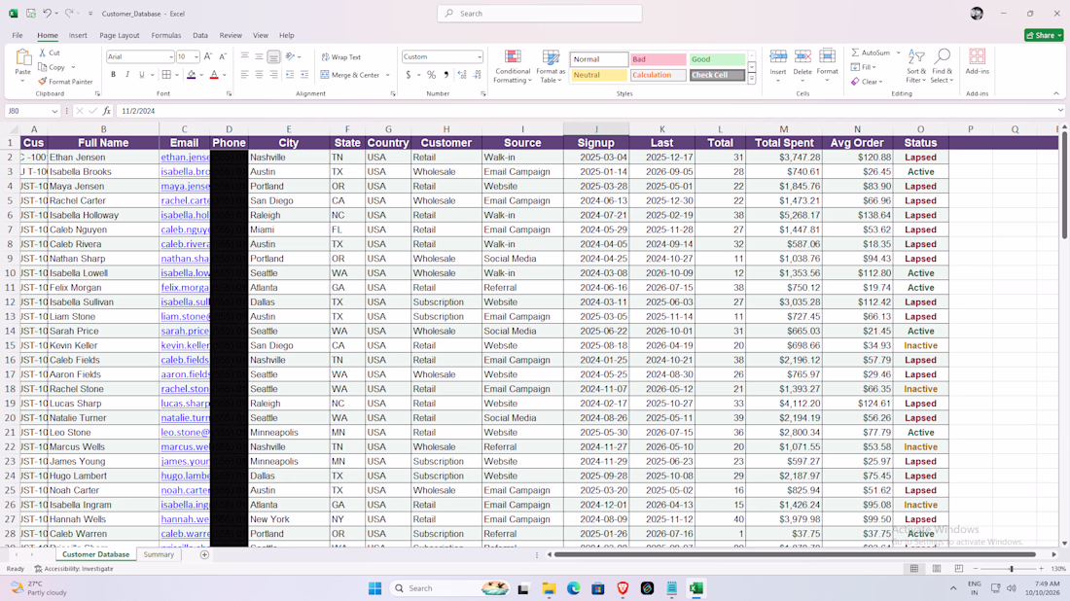
Task: Decrease font size with the smaller A icon
Action: coord(223,56)
